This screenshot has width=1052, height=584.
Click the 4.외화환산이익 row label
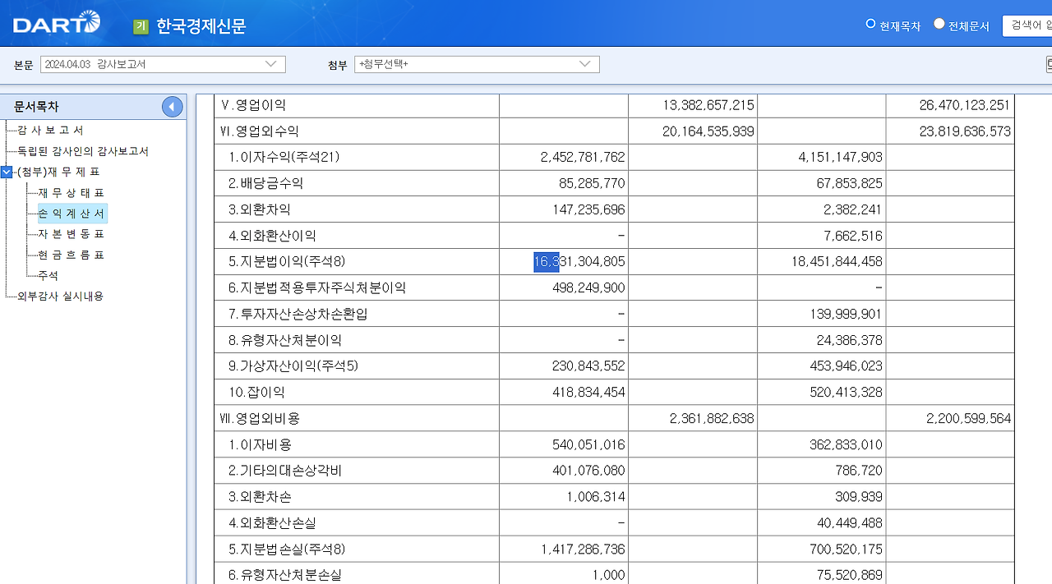(272, 236)
